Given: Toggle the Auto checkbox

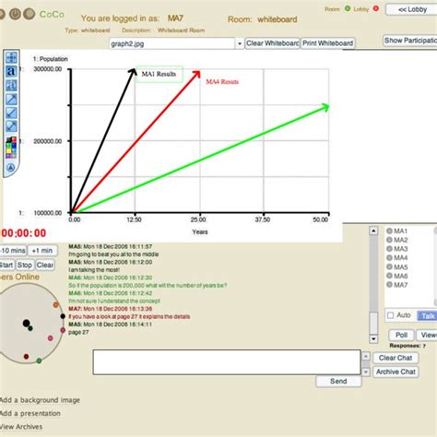Looking at the screenshot, I should tap(391, 315).
